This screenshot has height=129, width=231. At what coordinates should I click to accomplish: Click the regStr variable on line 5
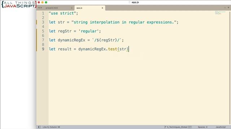point(65,31)
